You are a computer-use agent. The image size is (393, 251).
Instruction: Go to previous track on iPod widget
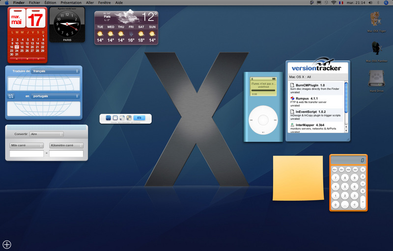252,120
